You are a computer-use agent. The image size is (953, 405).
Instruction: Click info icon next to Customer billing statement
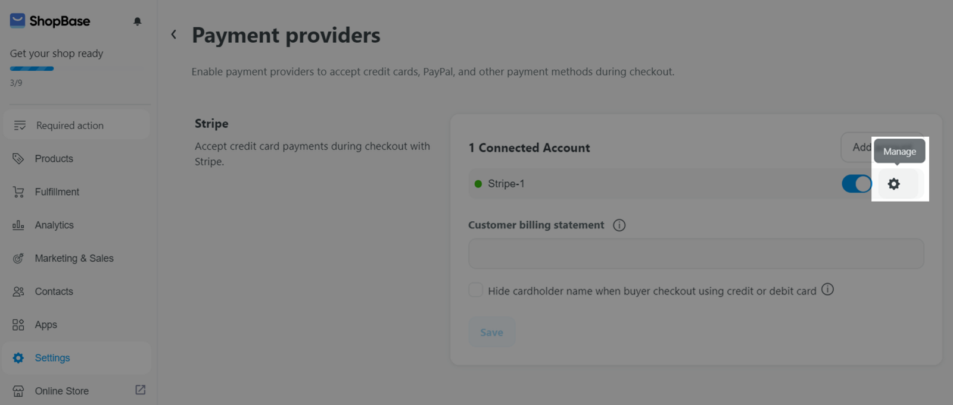[619, 225]
